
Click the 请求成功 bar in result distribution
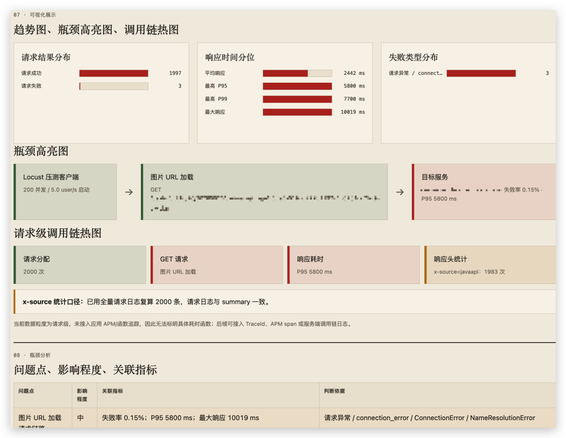click(x=114, y=73)
